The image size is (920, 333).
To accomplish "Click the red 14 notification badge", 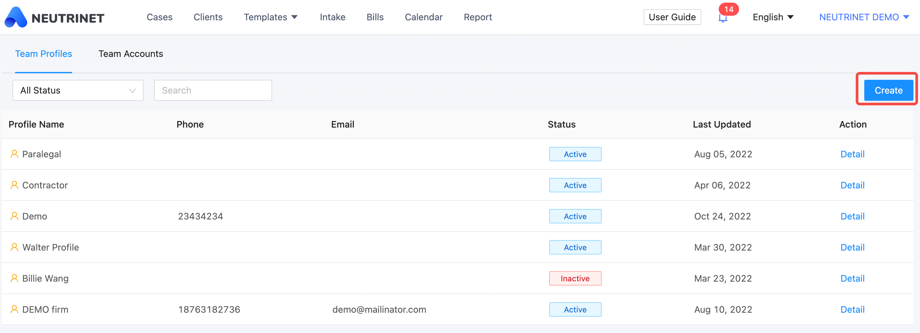I will pyautogui.click(x=729, y=9).
